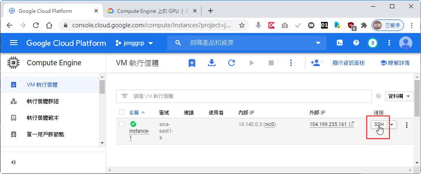Open the Google Cloud settings overflow menu
421x174 pixels.
pos(389,43)
